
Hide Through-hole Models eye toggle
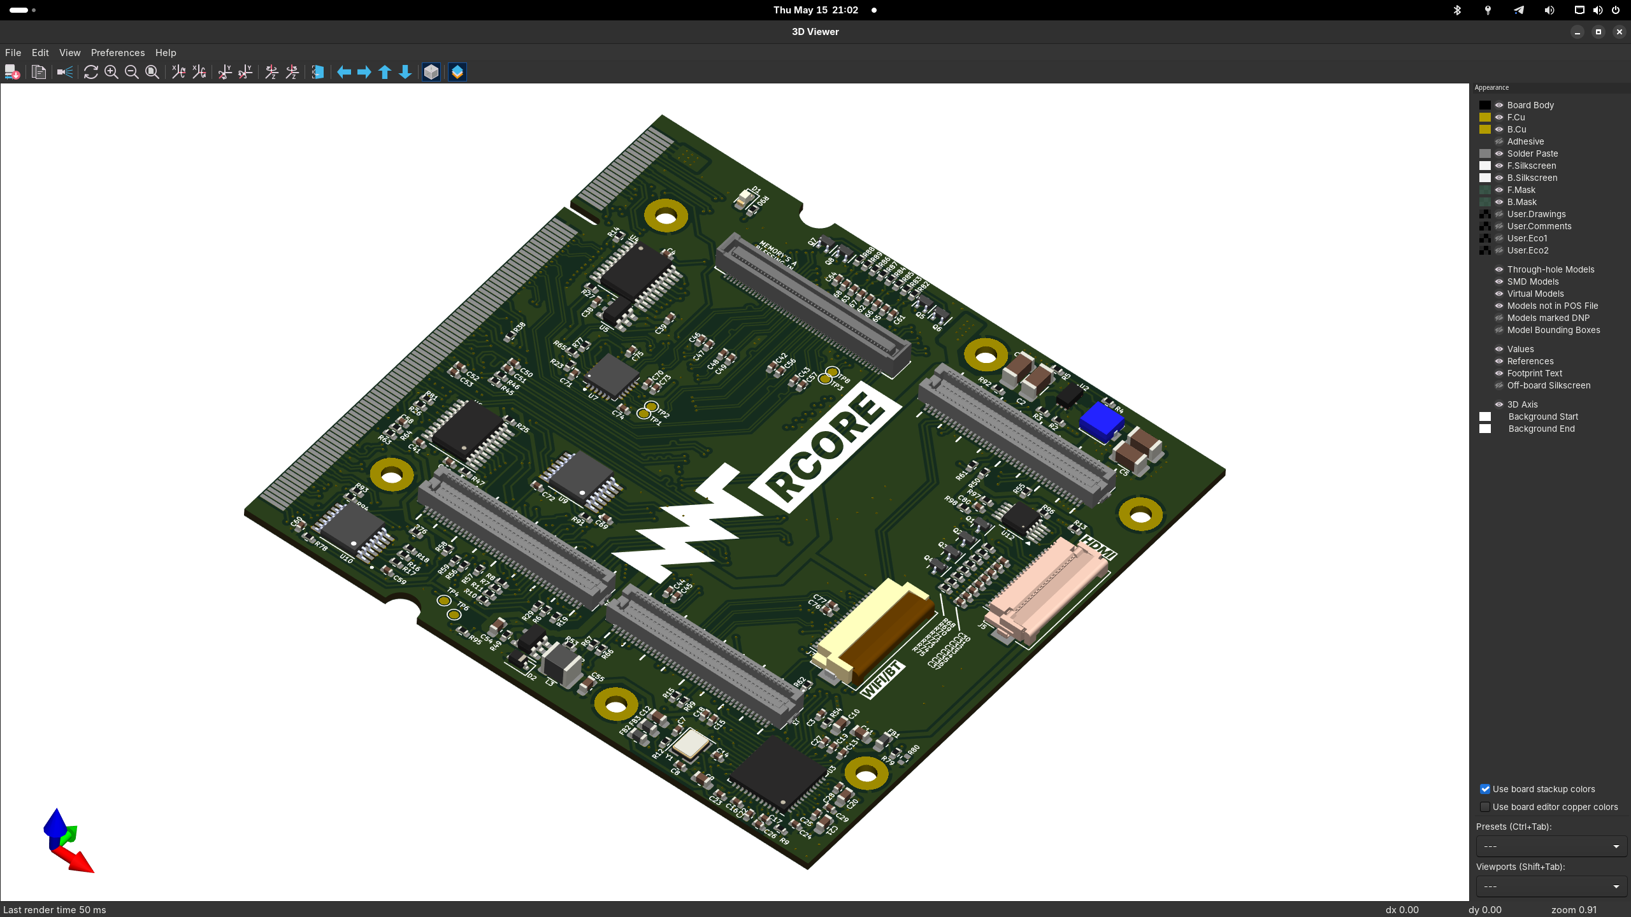[x=1499, y=269]
